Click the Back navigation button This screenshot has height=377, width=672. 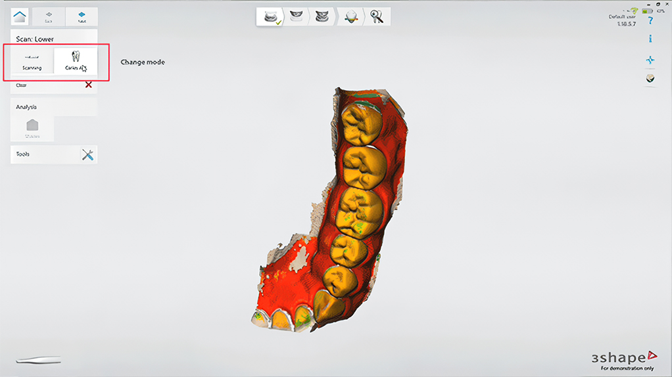coord(49,16)
